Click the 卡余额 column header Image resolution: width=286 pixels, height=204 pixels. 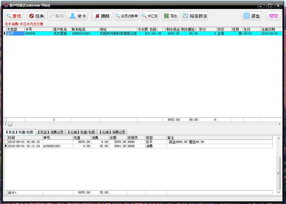tap(143, 29)
